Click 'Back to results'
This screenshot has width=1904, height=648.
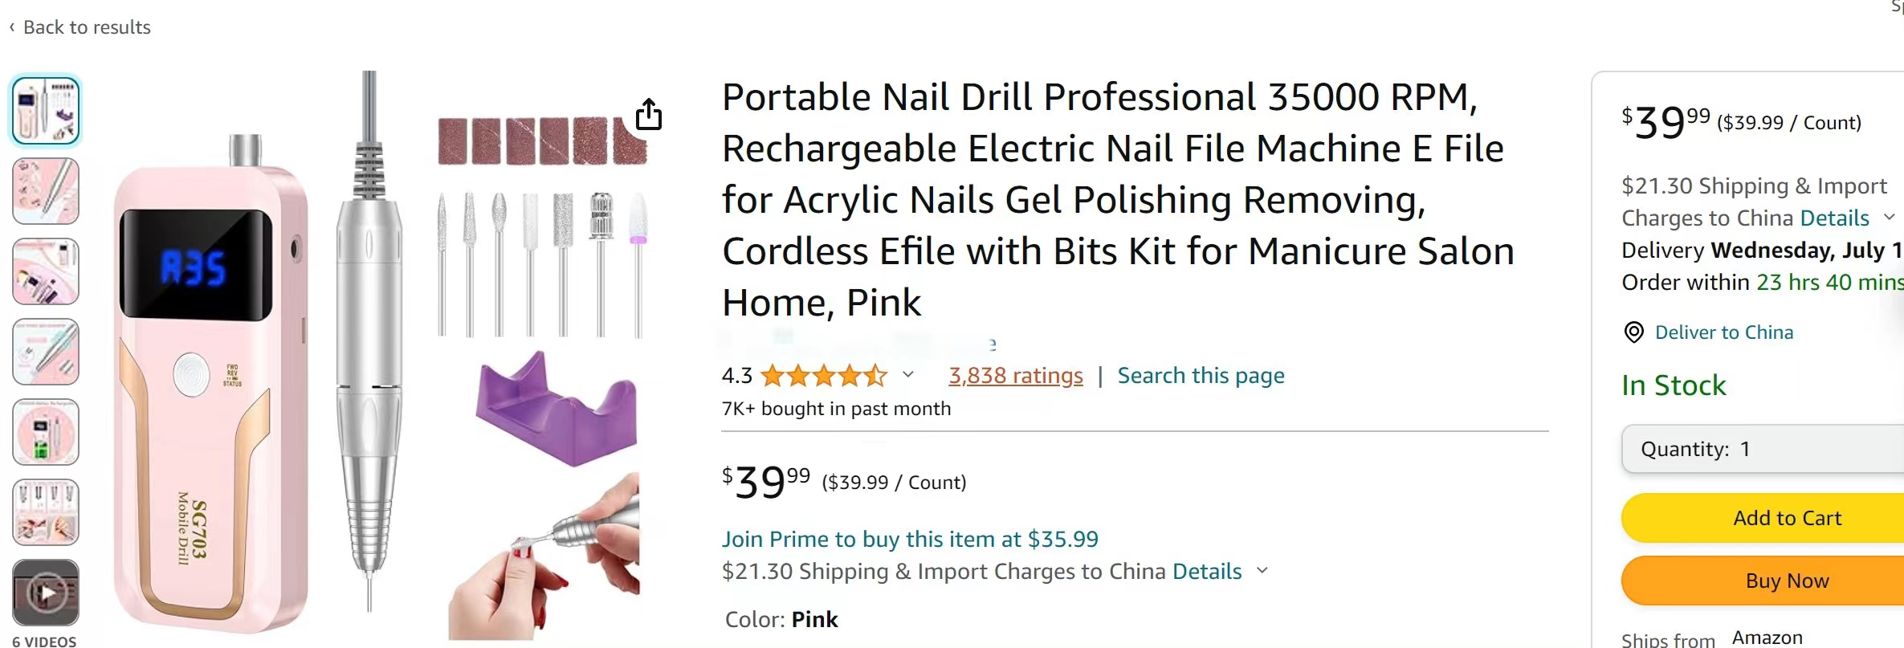(x=87, y=26)
